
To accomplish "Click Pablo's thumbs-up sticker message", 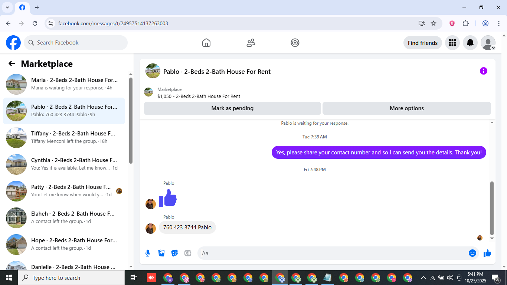I will point(168,198).
